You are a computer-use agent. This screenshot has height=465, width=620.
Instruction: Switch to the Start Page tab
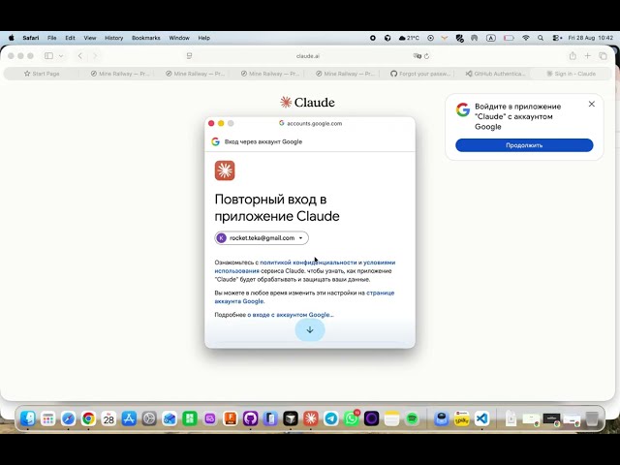(x=42, y=74)
